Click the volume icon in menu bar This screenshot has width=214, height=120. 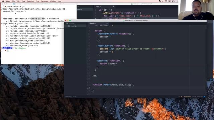(x=163, y=1)
